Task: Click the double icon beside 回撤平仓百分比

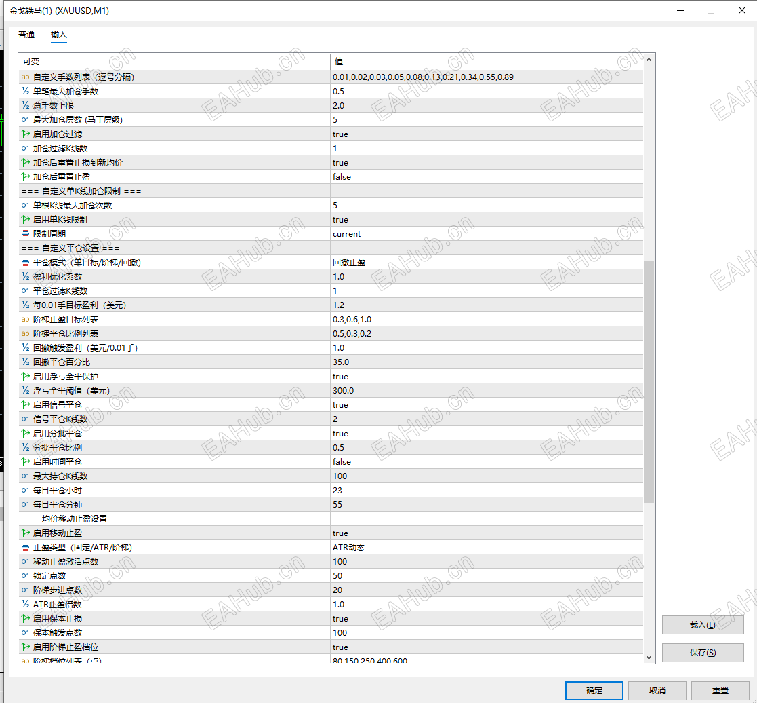Action: pyautogui.click(x=26, y=362)
